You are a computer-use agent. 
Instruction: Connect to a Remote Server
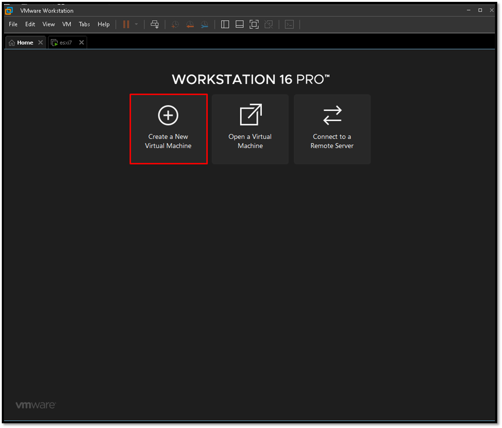pos(332,129)
